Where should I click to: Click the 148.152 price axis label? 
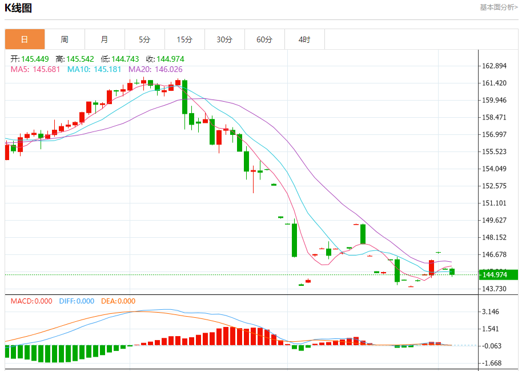[x=495, y=237]
